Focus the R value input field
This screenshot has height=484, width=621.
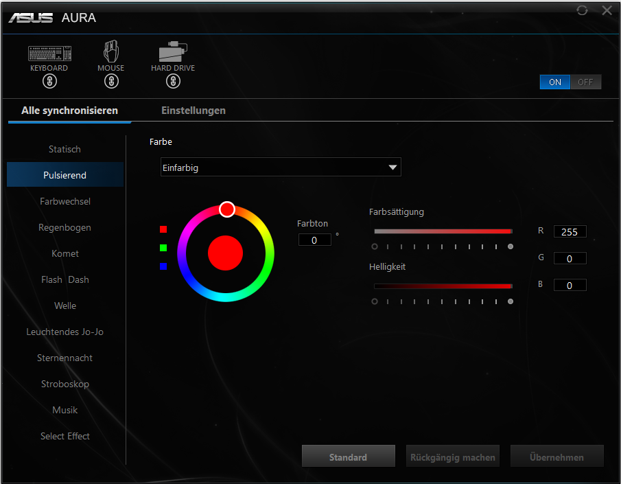pyautogui.click(x=570, y=232)
